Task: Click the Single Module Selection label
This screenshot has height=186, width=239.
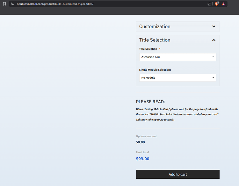Action: coord(155,70)
